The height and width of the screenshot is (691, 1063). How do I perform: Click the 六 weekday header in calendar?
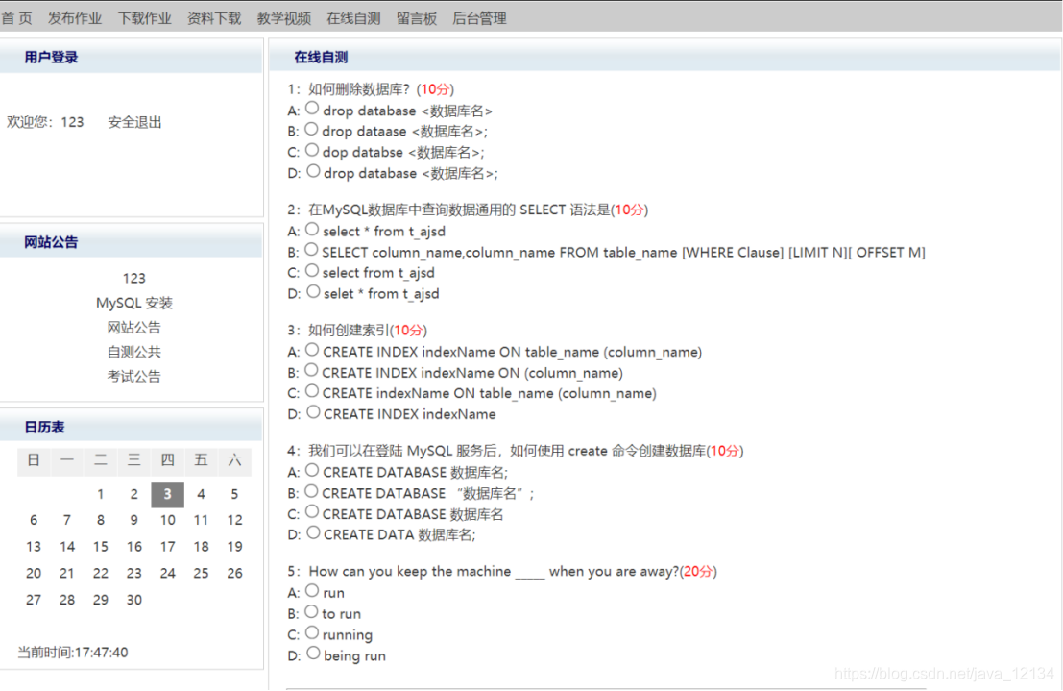[234, 461]
